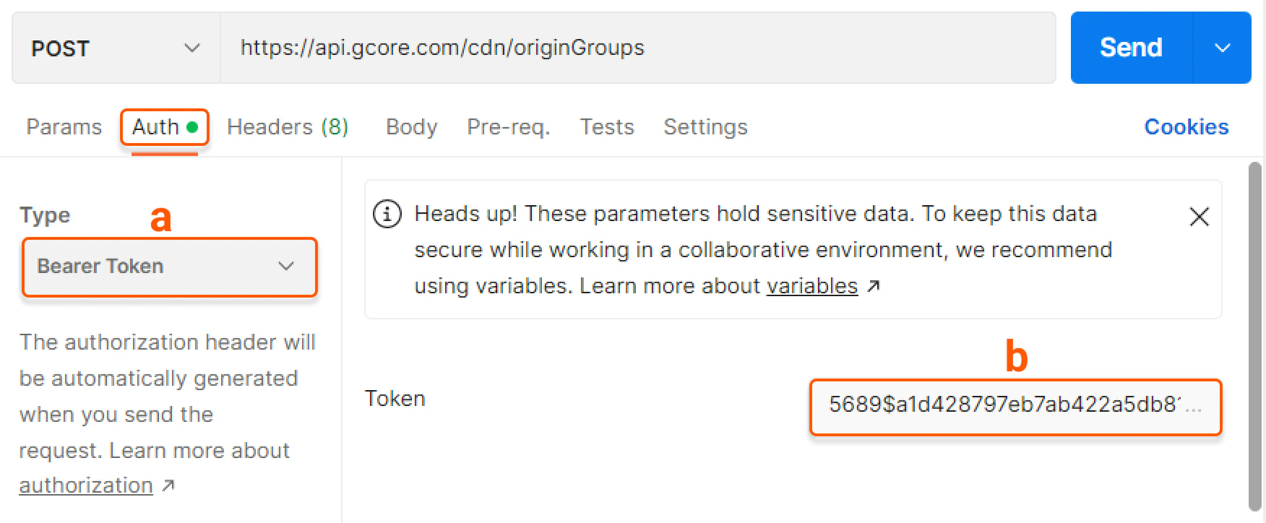
Task: Click the green dot on the Auth tab
Action: tap(192, 126)
